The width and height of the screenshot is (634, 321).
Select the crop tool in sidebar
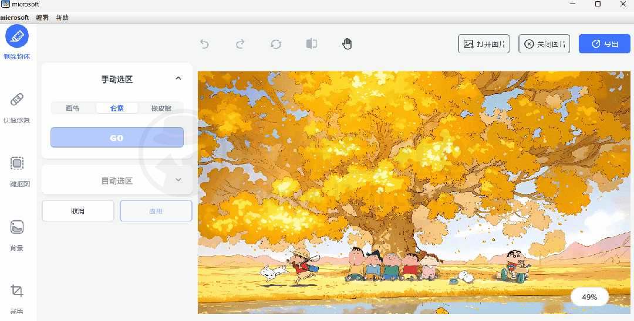pos(17,291)
